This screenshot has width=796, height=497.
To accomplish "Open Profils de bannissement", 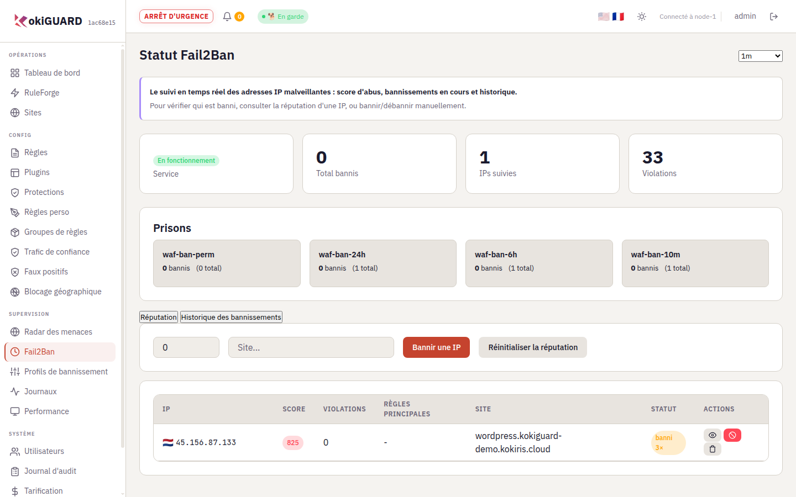I will pyautogui.click(x=60, y=372).
